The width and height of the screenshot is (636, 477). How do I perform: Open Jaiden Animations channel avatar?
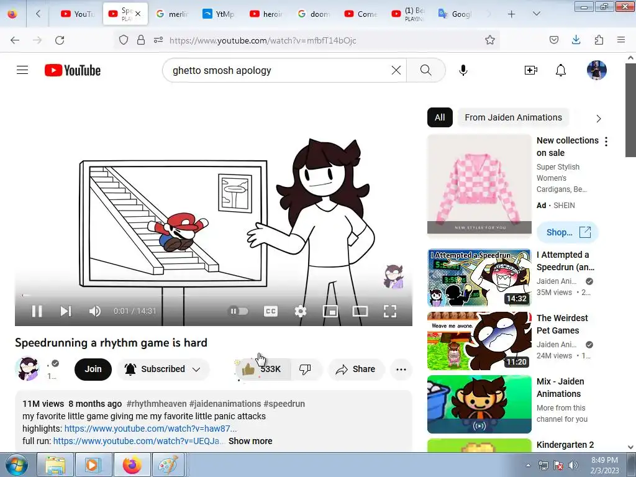(x=27, y=369)
